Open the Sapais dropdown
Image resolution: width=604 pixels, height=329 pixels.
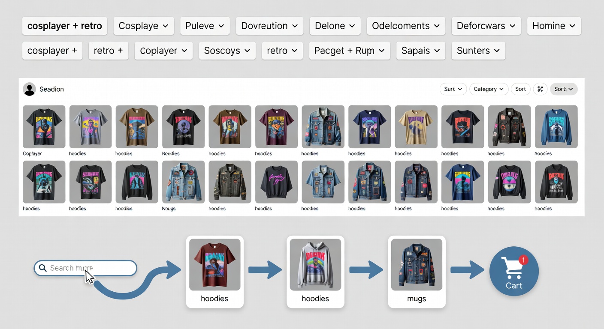[421, 51]
